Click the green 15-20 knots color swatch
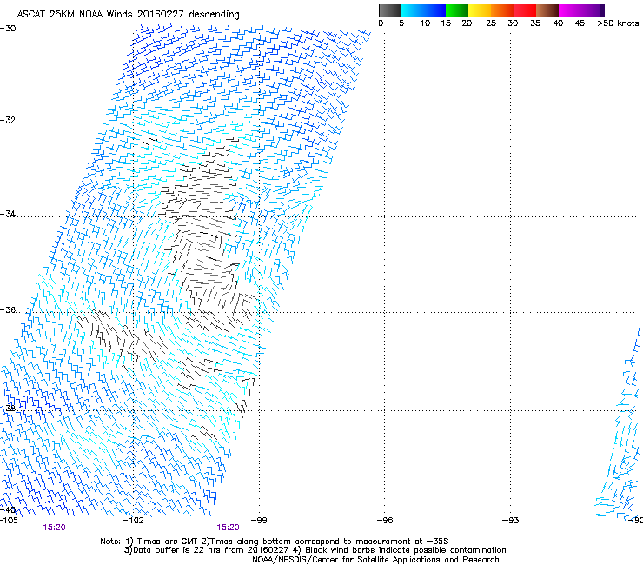 (457, 10)
